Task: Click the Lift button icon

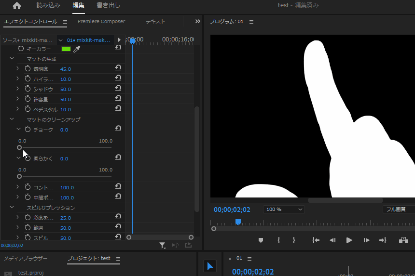Action: (403, 240)
